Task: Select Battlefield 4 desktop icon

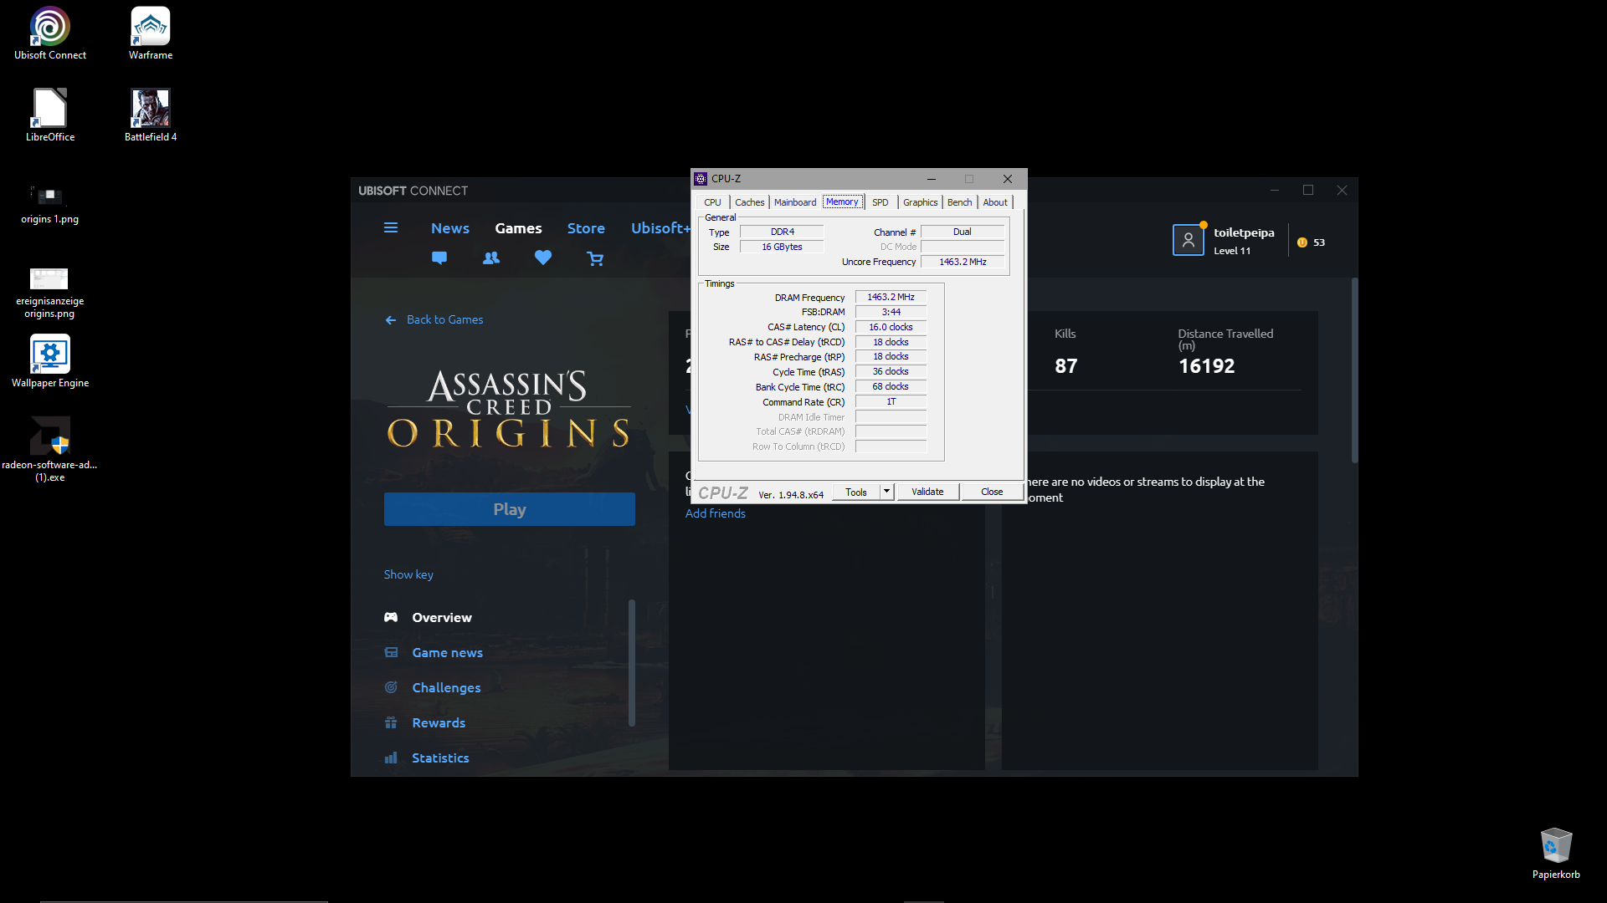Action: [x=151, y=115]
